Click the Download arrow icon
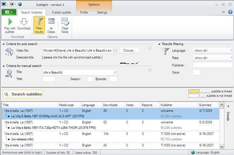 pos(24,22)
